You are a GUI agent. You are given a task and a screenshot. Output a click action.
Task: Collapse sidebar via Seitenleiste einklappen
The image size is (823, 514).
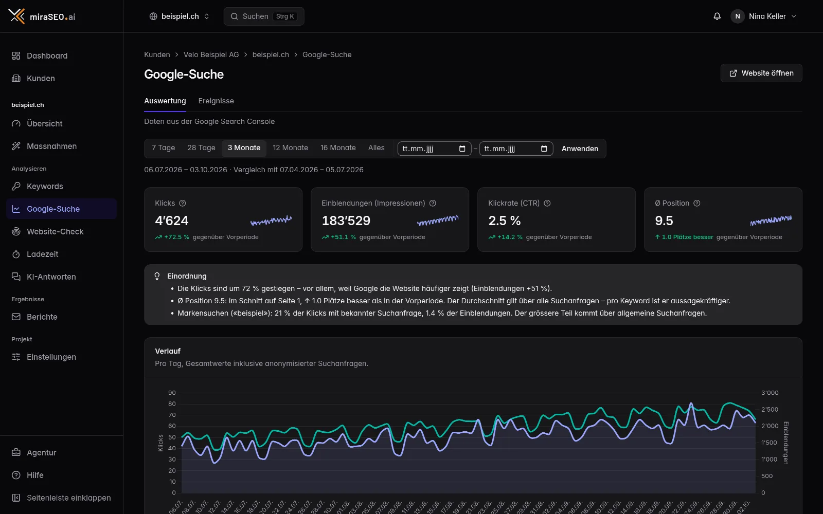pyautogui.click(x=62, y=498)
